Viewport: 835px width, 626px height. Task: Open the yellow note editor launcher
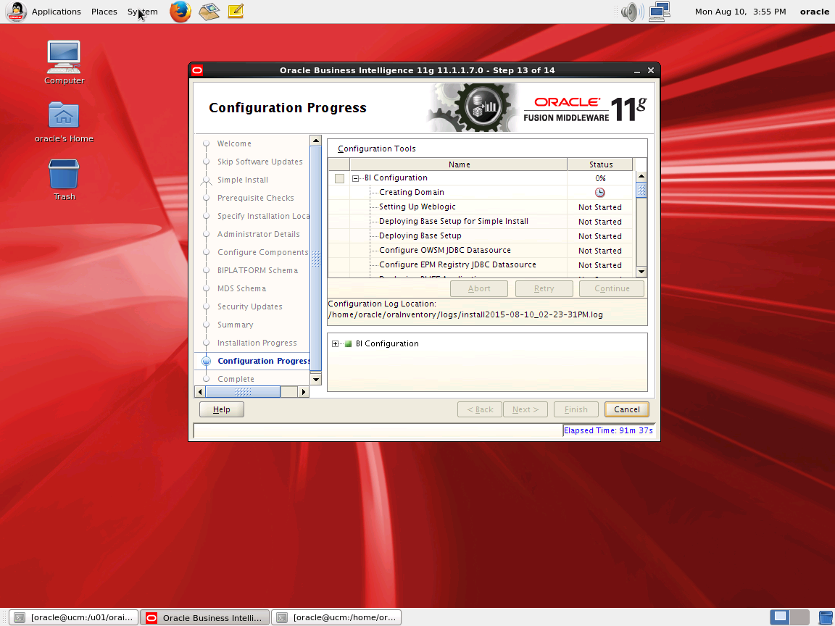click(236, 11)
